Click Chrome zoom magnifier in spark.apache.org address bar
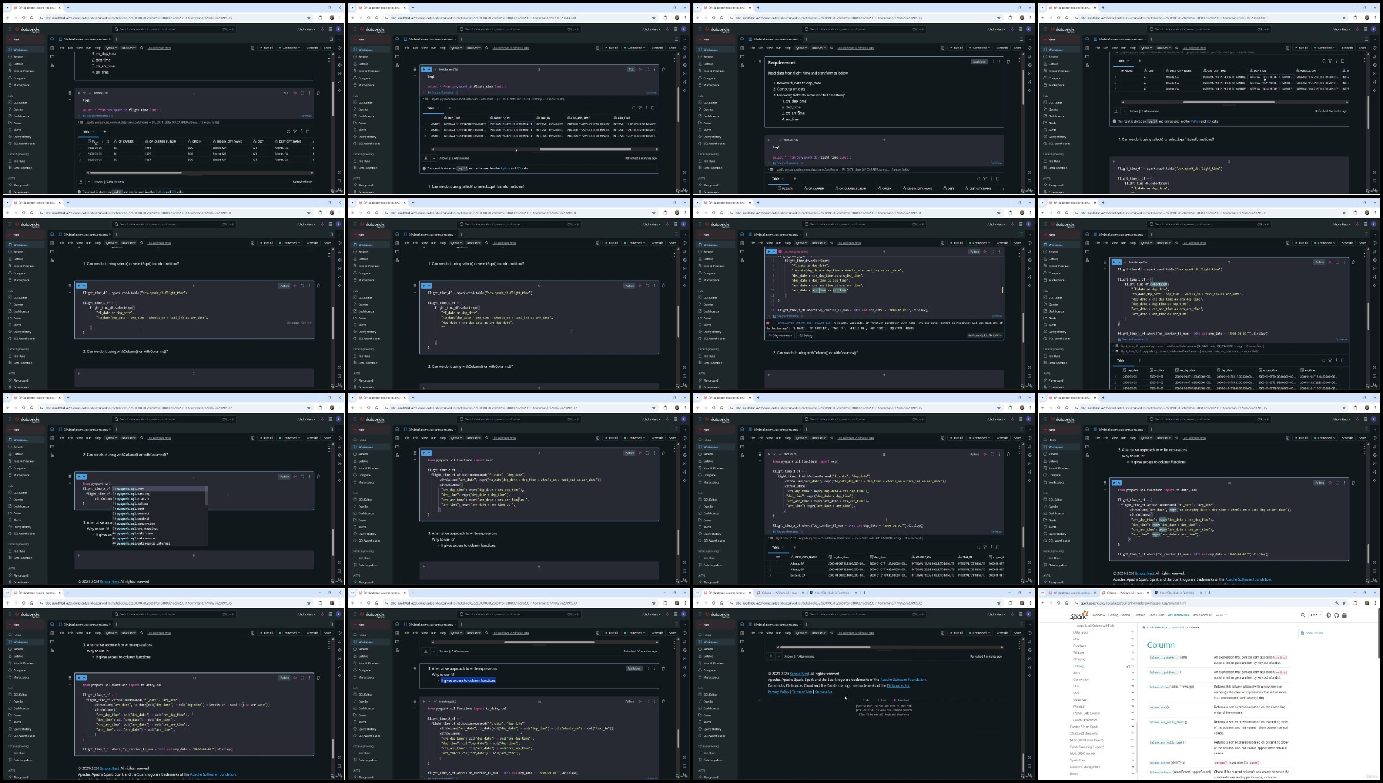Screen dimensions: 1383x783 pos(1336,603)
